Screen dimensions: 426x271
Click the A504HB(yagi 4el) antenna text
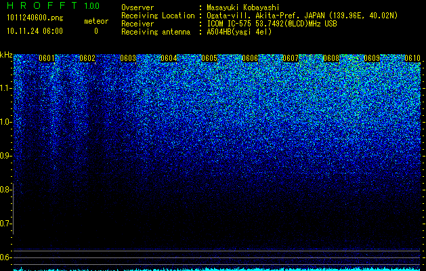coord(239,32)
